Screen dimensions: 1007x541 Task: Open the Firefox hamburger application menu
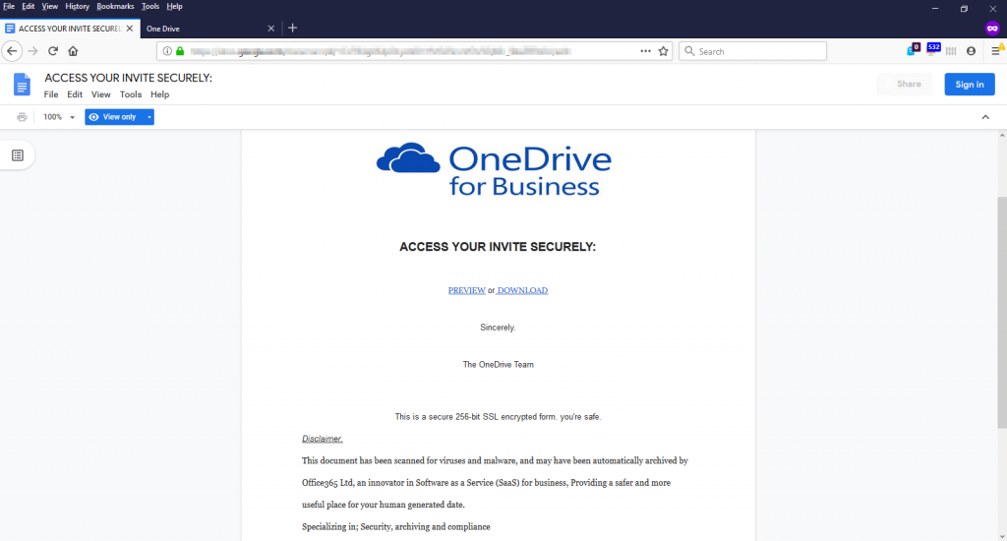tap(996, 51)
